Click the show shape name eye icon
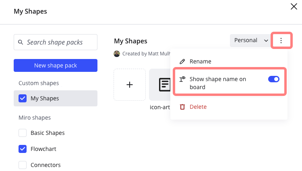 click(x=182, y=79)
